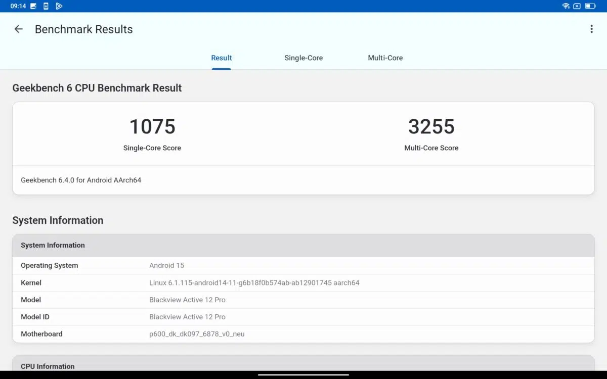Viewport: 607px width, 379px height.
Task: Tap the back arrow icon
Action: click(x=19, y=29)
